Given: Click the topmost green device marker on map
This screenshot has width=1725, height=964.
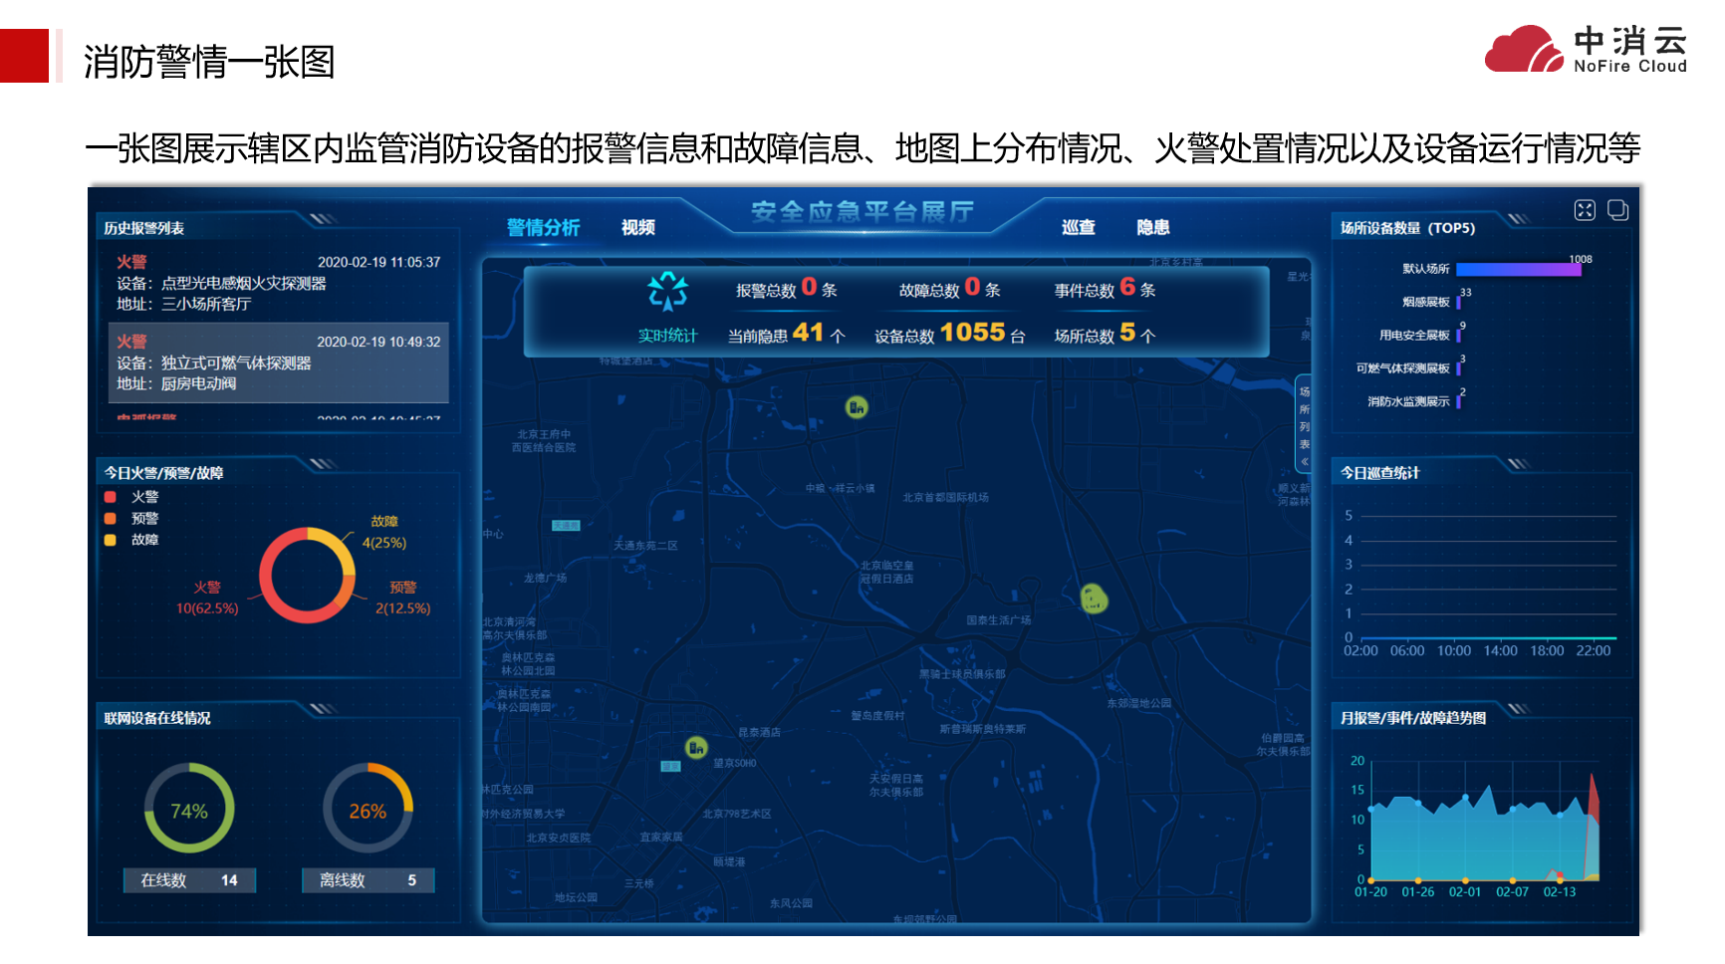Looking at the screenshot, I should coord(857,406).
